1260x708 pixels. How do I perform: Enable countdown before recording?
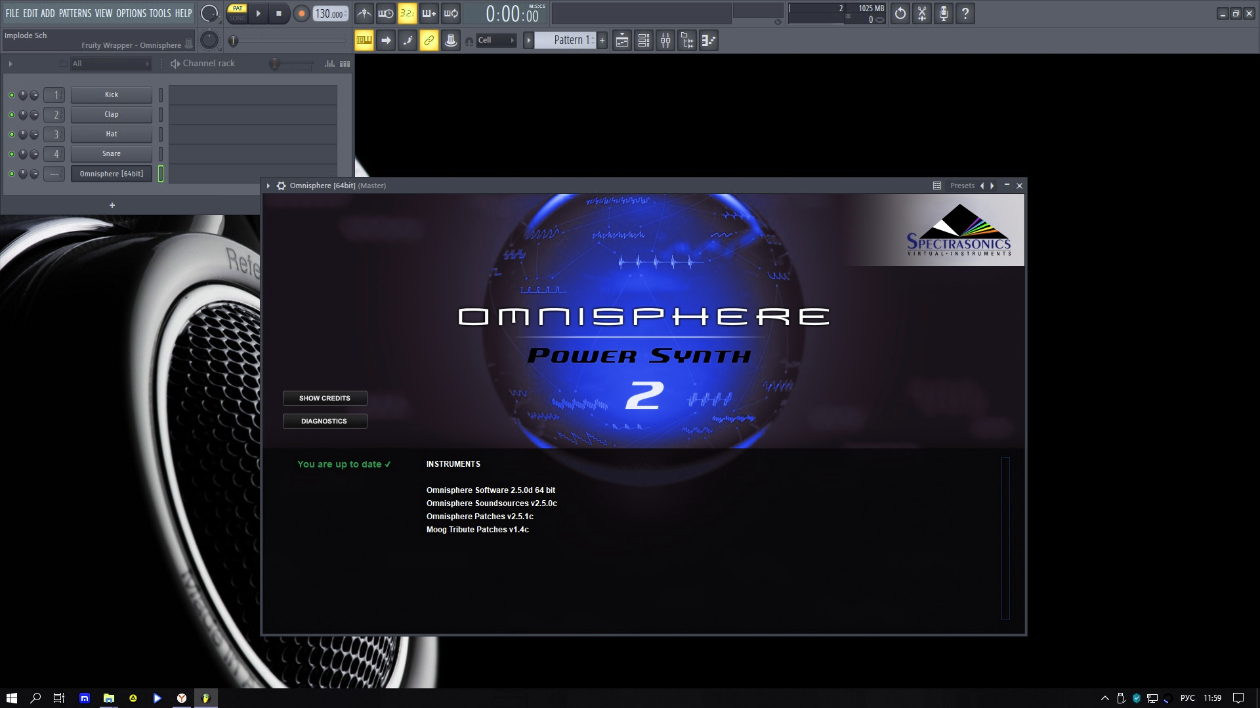click(x=407, y=13)
